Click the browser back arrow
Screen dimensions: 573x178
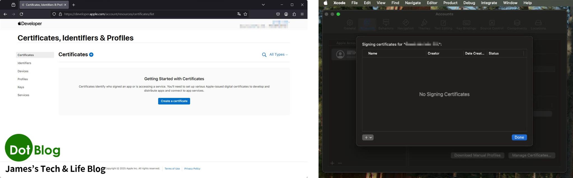5,14
